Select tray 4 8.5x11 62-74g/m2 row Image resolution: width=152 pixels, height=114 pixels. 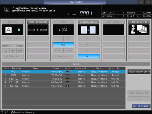(x=64, y=82)
